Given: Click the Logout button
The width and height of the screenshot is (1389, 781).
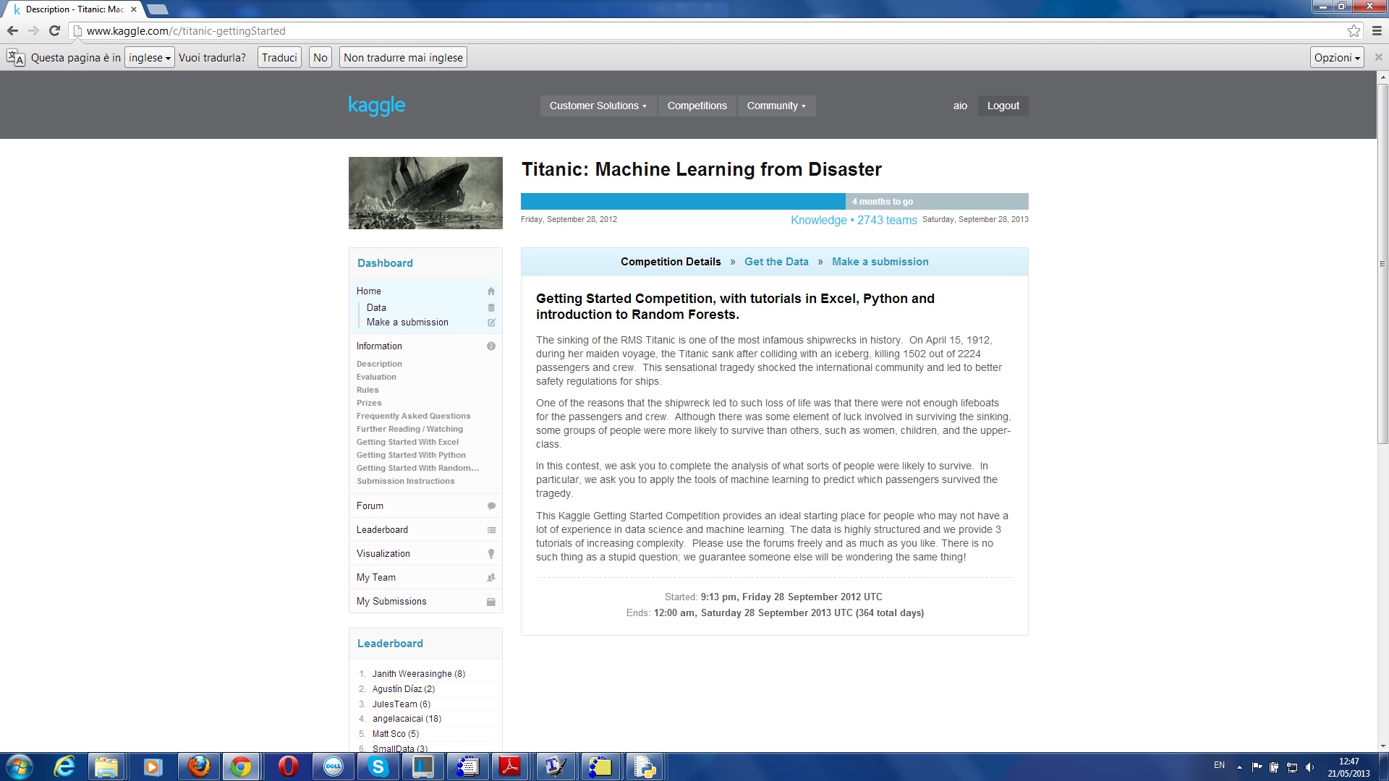Looking at the screenshot, I should [1003, 106].
